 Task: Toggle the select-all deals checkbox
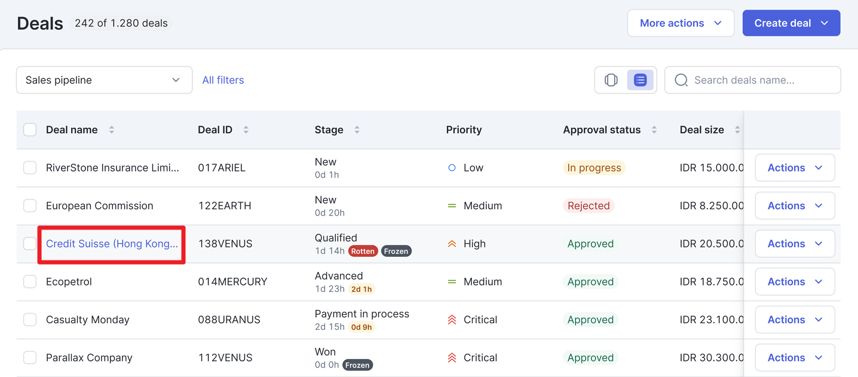(30, 130)
